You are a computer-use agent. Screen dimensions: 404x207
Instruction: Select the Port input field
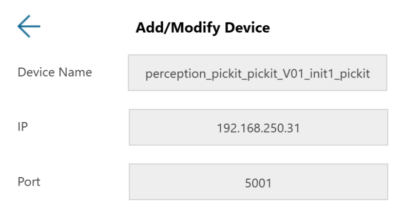point(258,182)
